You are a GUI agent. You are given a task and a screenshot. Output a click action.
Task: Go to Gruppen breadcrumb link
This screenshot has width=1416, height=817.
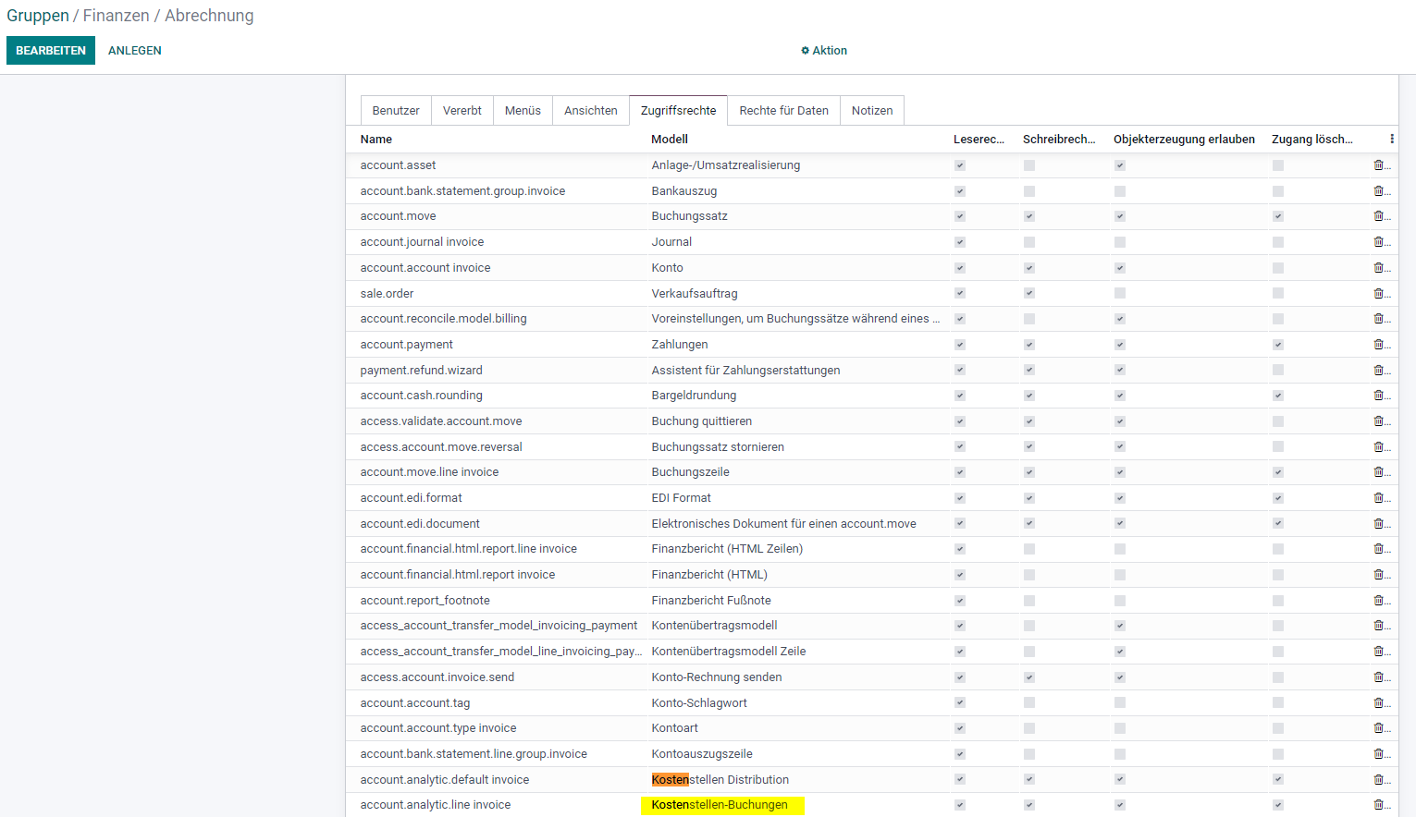pos(38,16)
